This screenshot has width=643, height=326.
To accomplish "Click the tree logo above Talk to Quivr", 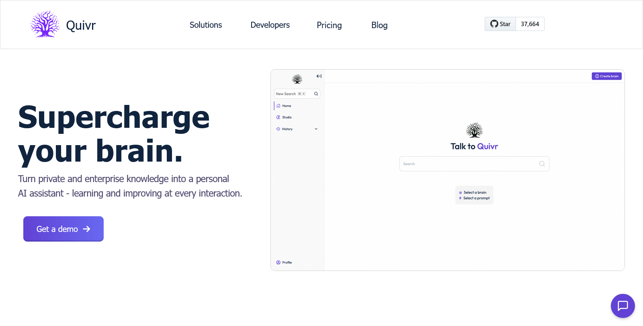I will (475, 131).
